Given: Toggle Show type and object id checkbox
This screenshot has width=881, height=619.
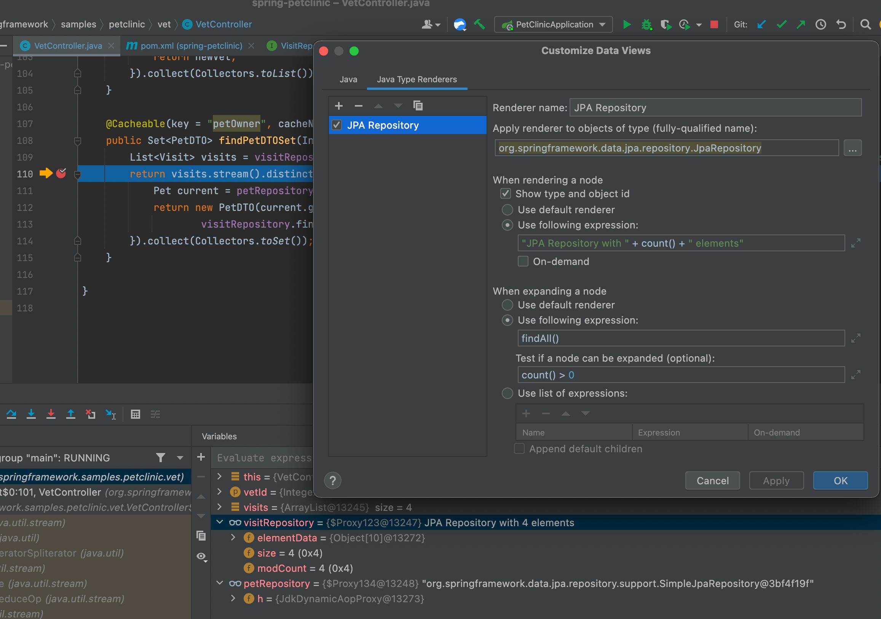Looking at the screenshot, I should (505, 194).
